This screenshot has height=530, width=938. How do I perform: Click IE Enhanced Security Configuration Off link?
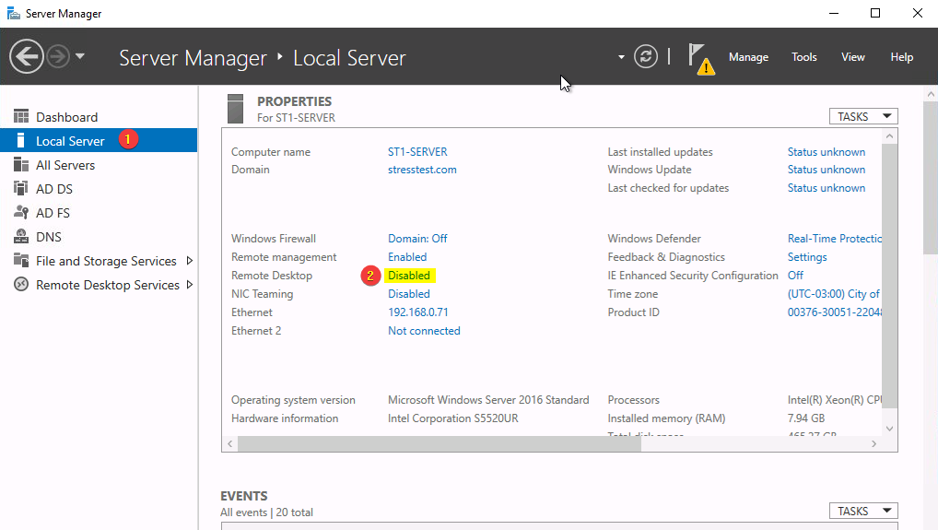795,276
